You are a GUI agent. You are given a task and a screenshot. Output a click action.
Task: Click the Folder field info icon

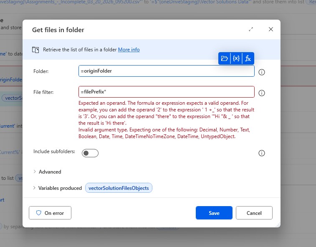[262, 72]
